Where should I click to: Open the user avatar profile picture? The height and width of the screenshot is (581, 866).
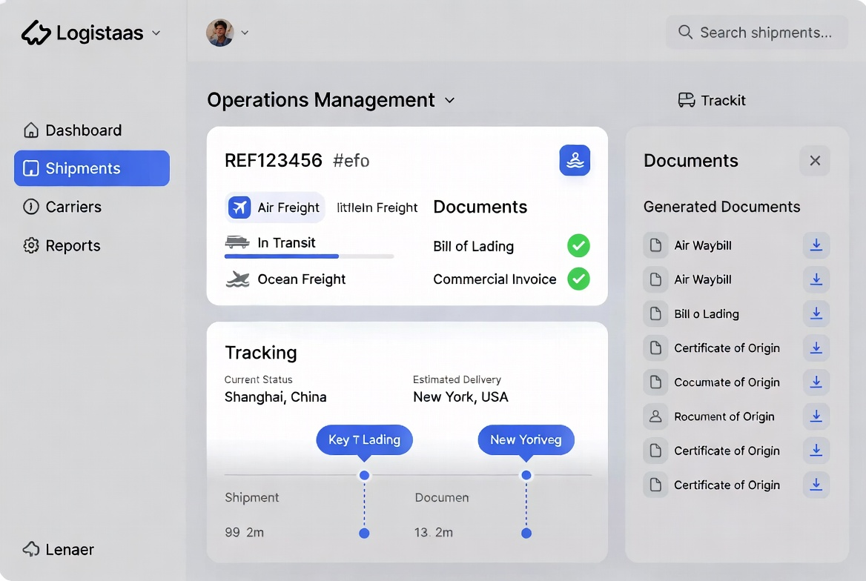coord(219,33)
